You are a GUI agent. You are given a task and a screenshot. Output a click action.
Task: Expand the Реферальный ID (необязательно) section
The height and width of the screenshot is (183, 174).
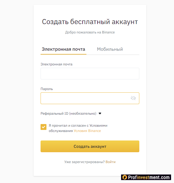(71, 113)
